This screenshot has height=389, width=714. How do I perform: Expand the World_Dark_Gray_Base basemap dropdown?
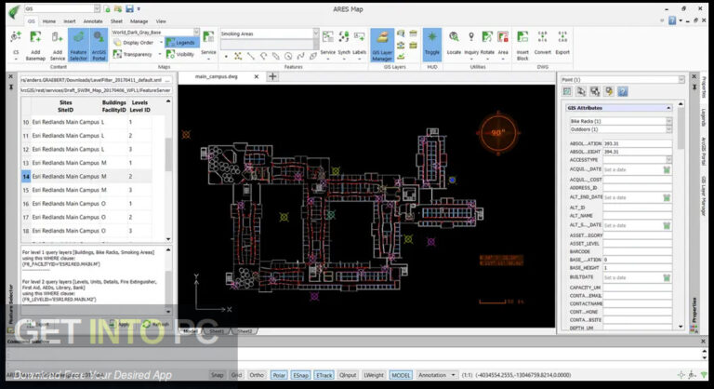196,32
